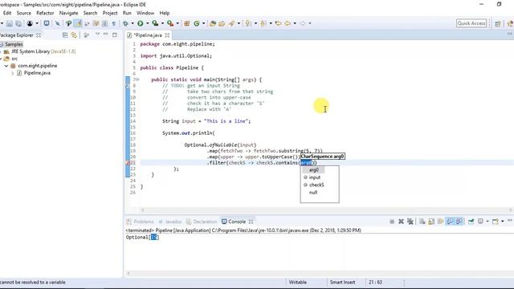
Task: Open the Coverage dropdown arrow
Action: (x=162, y=23)
